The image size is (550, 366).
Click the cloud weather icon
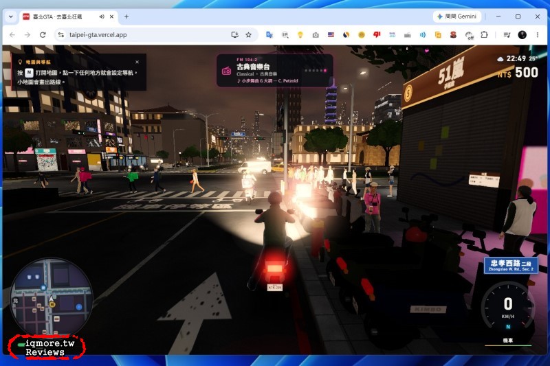pos(500,59)
